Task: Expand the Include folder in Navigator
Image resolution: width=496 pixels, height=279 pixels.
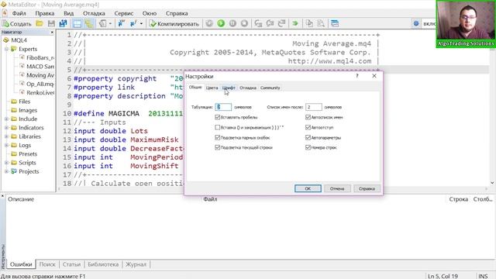Action: (7, 119)
